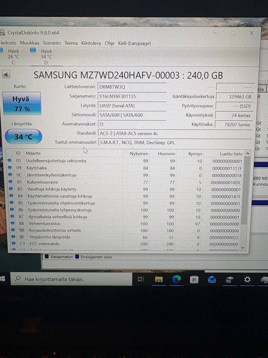Click the scroll down arrow of the SMART list

[x=243, y=248]
